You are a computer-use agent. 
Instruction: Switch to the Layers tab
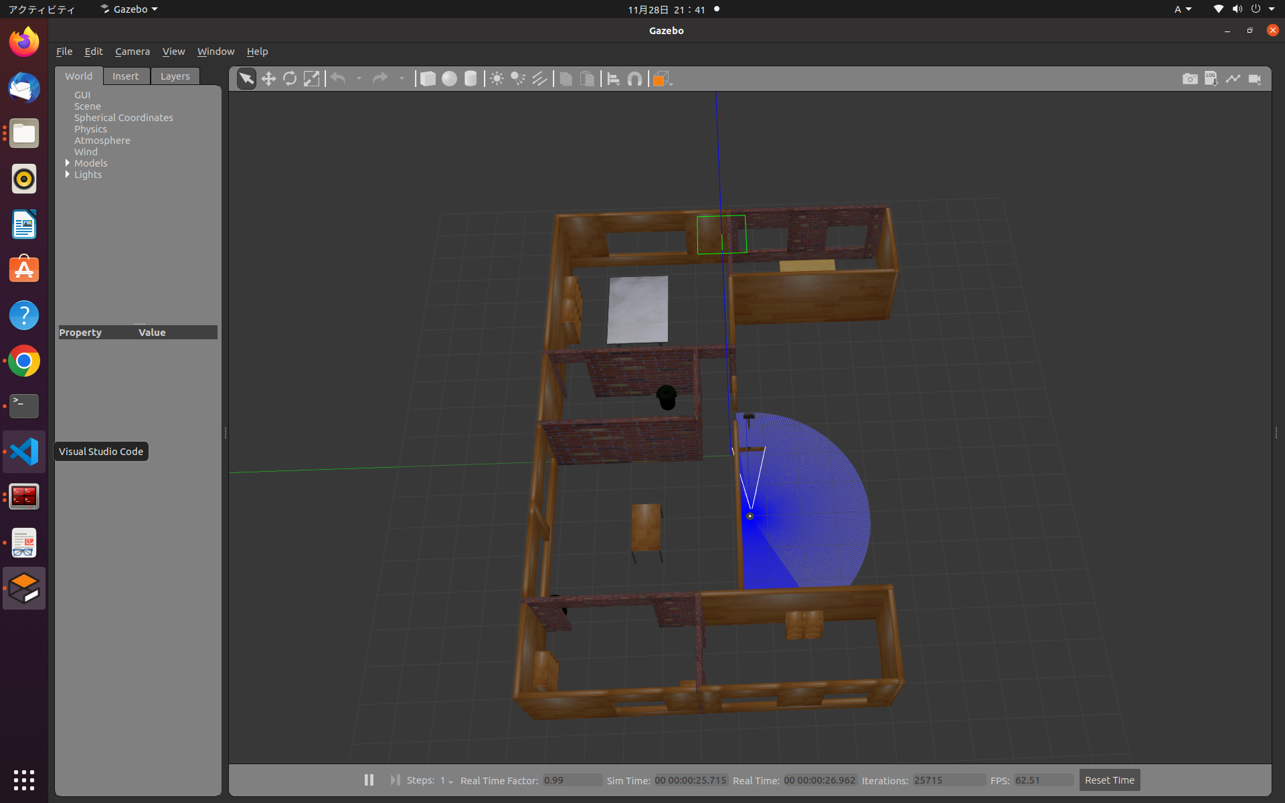click(175, 76)
